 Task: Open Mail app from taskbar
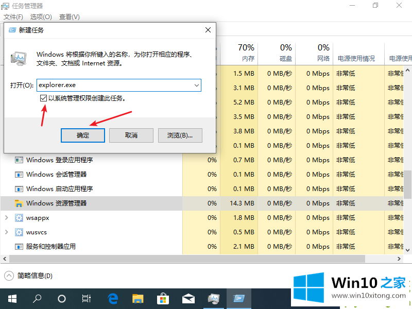pos(188,299)
